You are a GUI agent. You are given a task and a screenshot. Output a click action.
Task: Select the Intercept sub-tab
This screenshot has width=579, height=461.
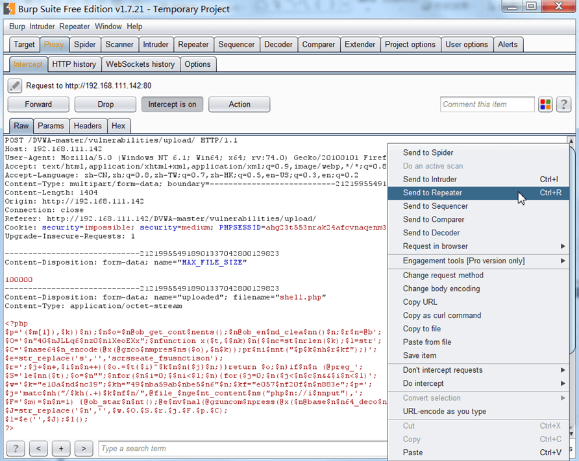[x=28, y=64]
